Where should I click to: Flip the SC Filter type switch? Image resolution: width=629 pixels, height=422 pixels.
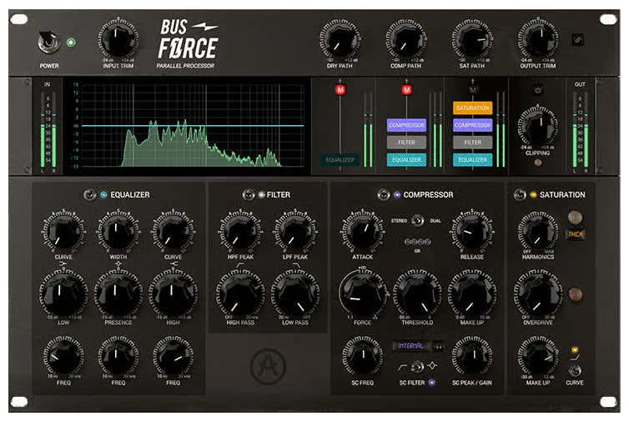(x=417, y=366)
